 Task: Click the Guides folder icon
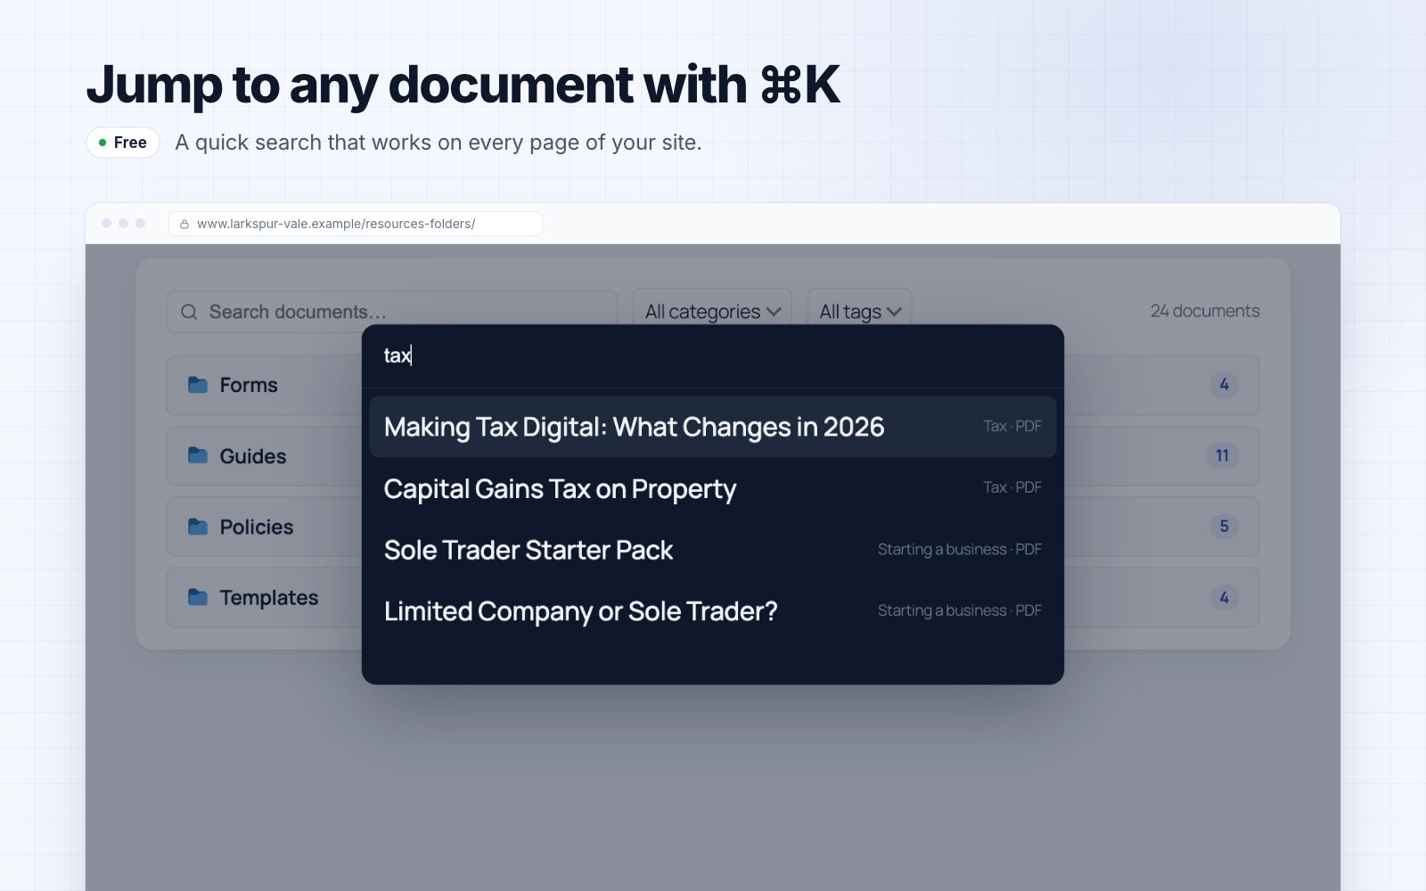tap(198, 455)
